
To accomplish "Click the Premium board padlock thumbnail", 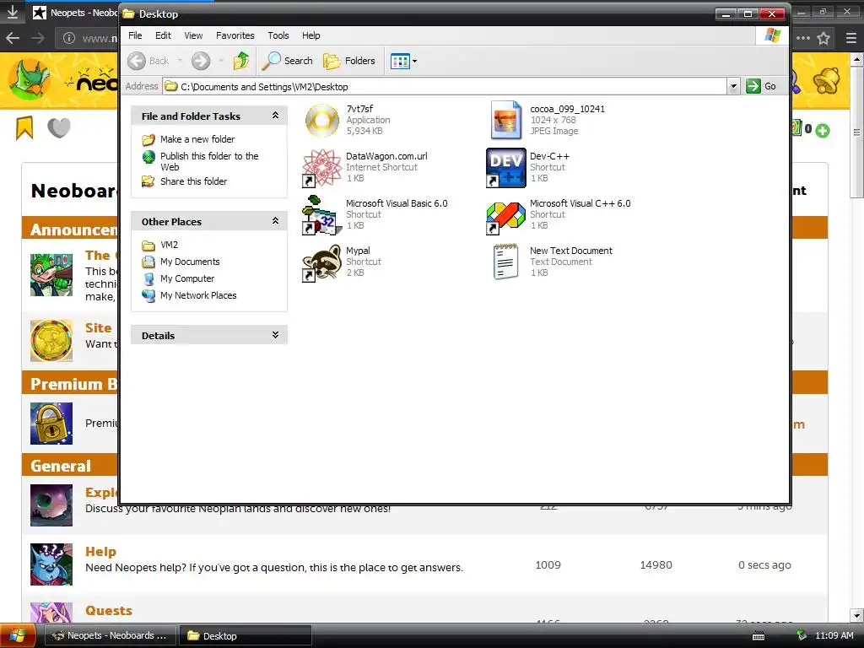I will [51, 424].
